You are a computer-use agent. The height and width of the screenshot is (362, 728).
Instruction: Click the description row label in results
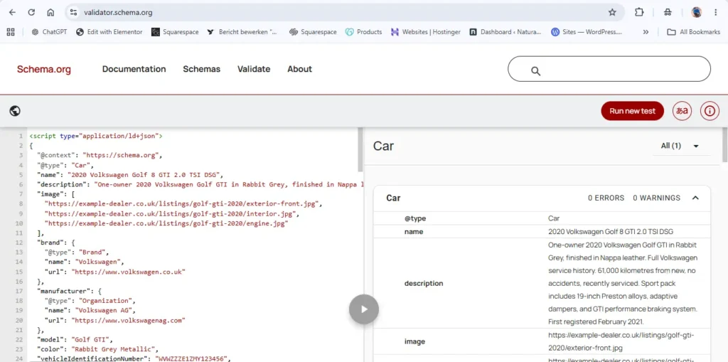[x=424, y=284]
